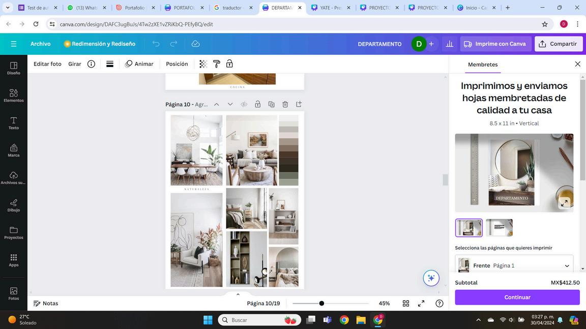Screen dimensions: 586x329
Task: Click the lock icon in the toolbar
Action: click(x=229, y=64)
